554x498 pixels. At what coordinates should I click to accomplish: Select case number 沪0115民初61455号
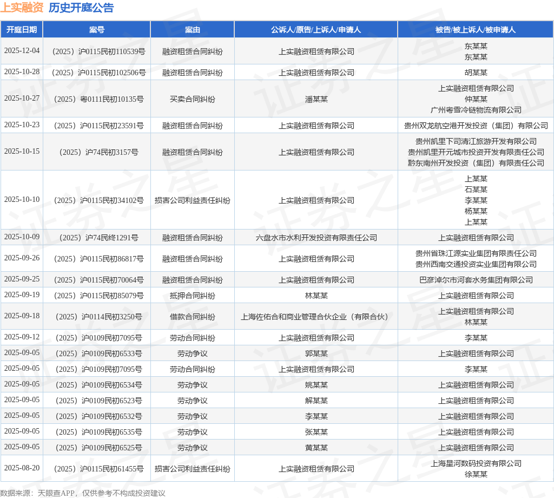pos(98,469)
